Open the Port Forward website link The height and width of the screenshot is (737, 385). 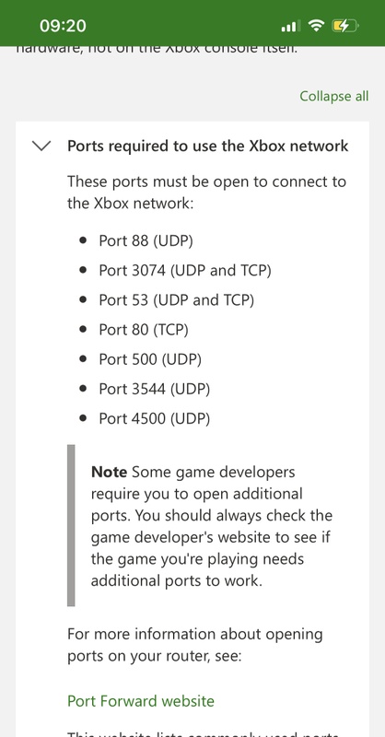(x=141, y=701)
